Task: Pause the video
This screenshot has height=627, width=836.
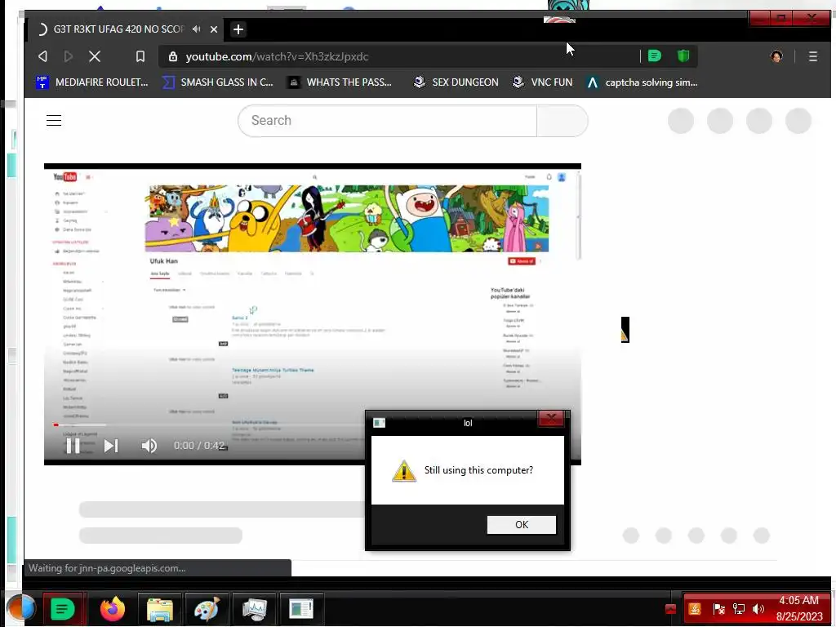Action: (x=73, y=446)
